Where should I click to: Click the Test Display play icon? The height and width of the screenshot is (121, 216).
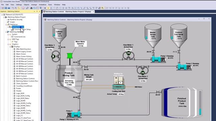tap(45, 8)
